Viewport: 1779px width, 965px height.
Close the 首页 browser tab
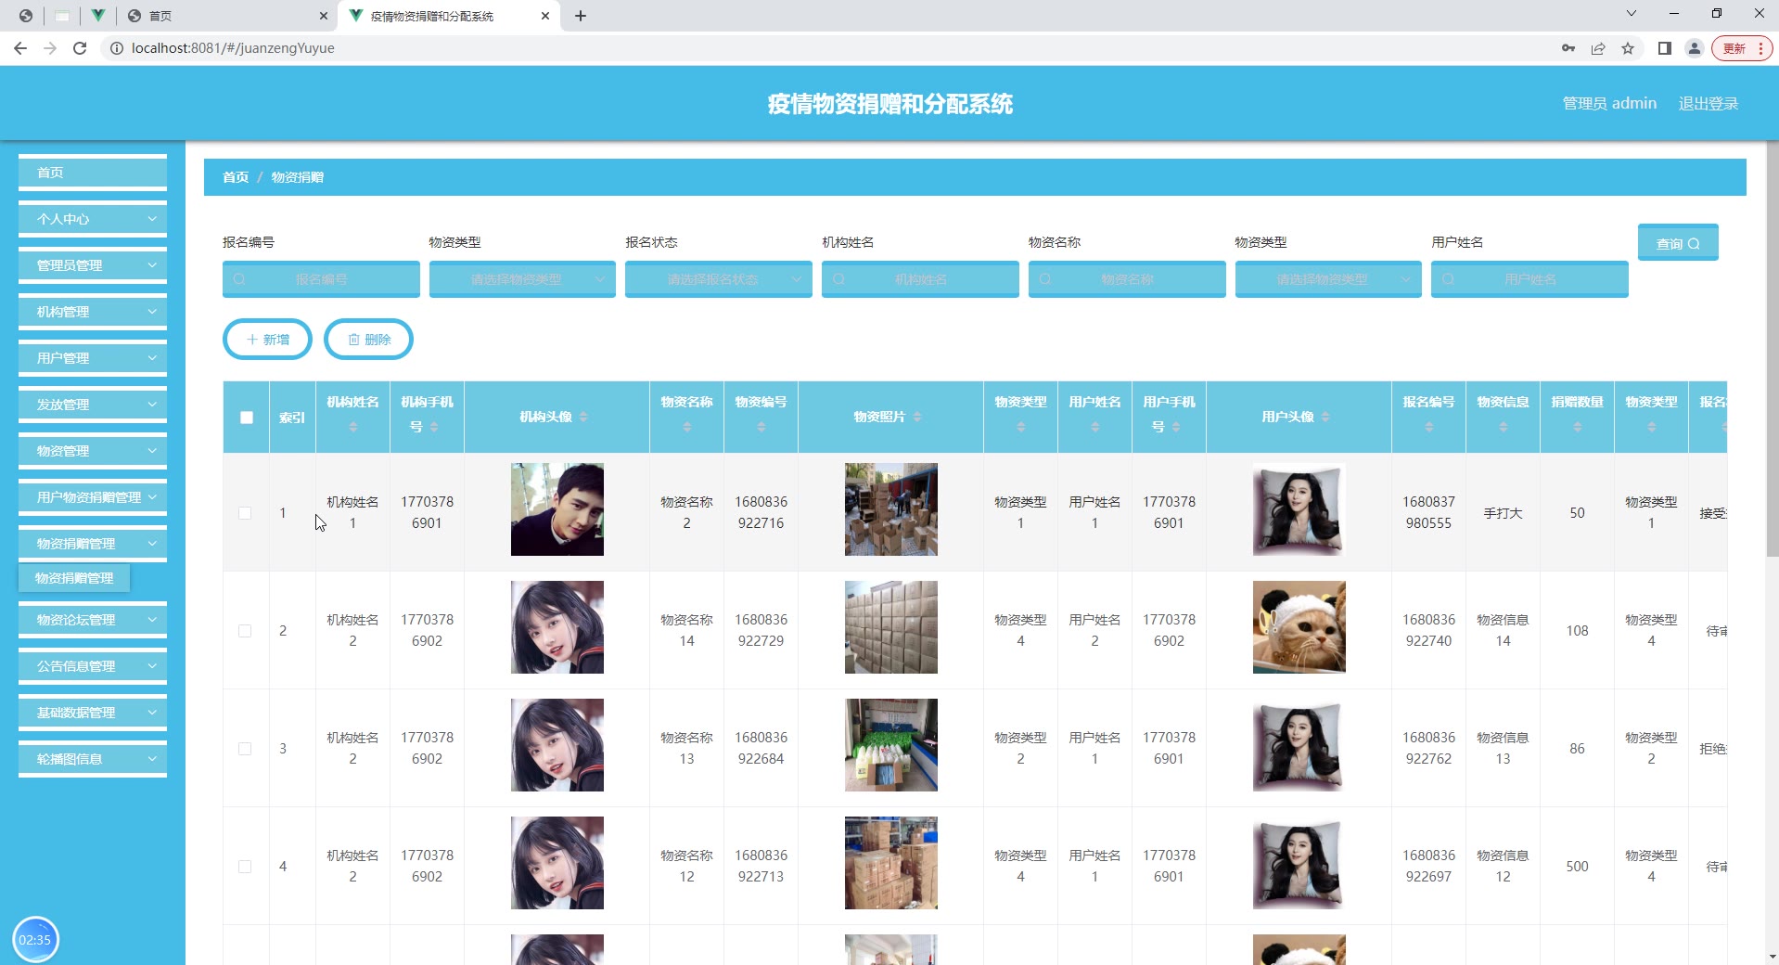(x=323, y=16)
